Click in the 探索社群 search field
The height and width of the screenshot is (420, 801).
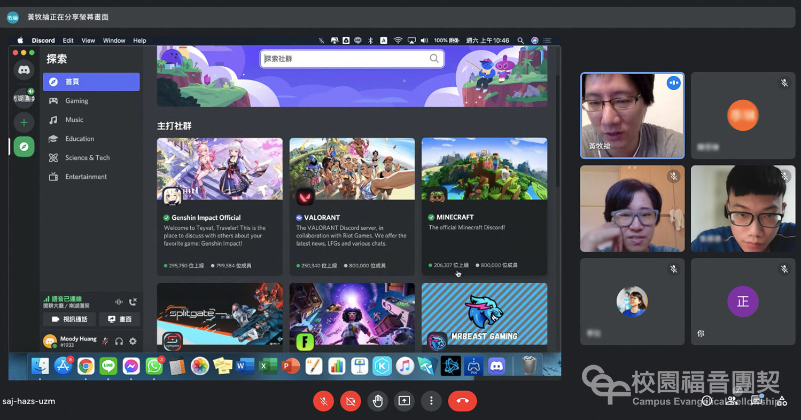click(x=352, y=59)
